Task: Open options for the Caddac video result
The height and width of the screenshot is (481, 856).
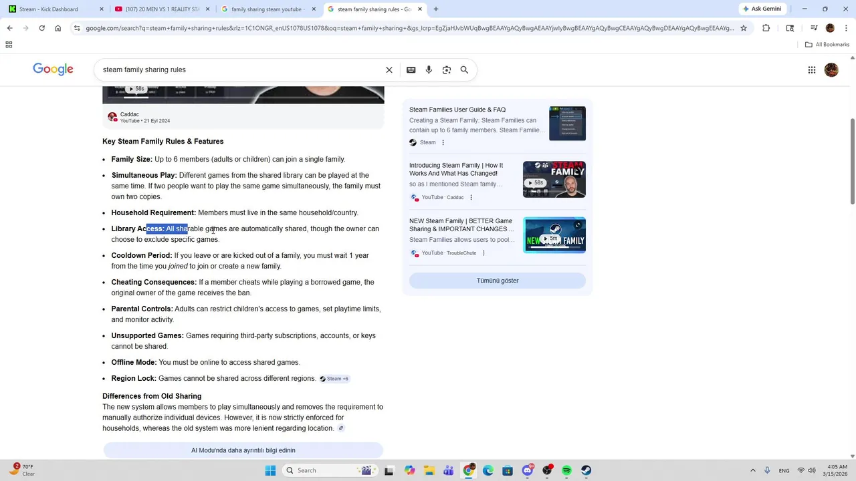Action: (471, 197)
